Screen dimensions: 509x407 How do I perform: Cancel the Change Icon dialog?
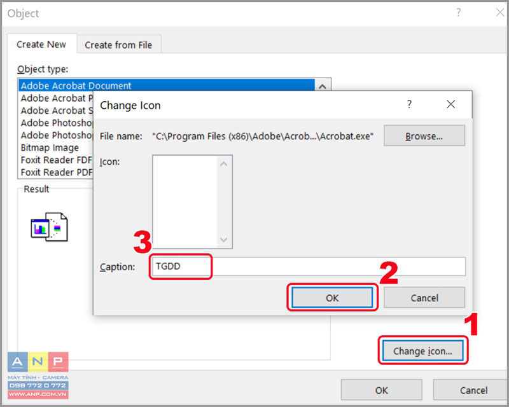coord(424,298)
